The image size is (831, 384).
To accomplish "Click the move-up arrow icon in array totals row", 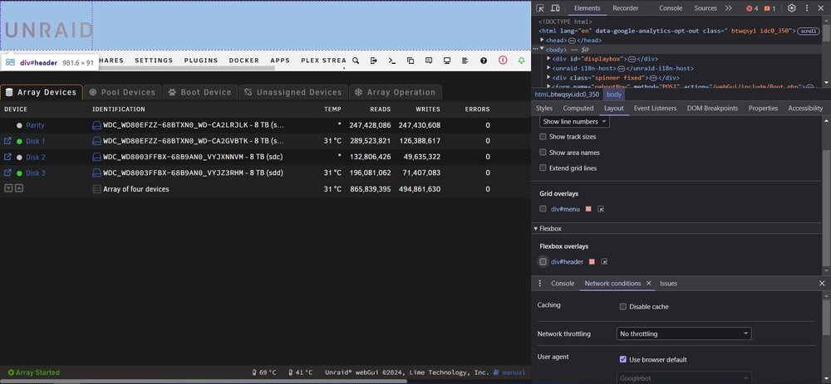I will [18, 188].
